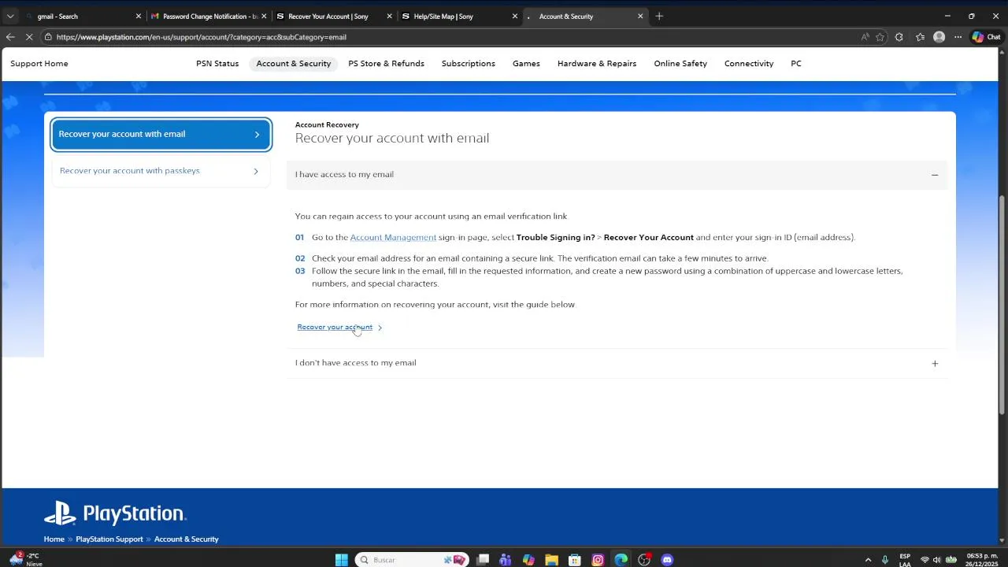
Task: Open Hardware & Repairs menu item
Action: 597,64
